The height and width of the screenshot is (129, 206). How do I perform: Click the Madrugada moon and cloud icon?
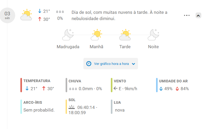click(x=68, y=35)
